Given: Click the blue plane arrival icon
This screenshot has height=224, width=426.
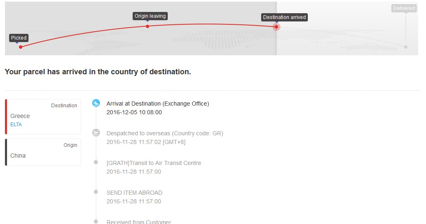Looking at the screenshot, I should [96, 103].
